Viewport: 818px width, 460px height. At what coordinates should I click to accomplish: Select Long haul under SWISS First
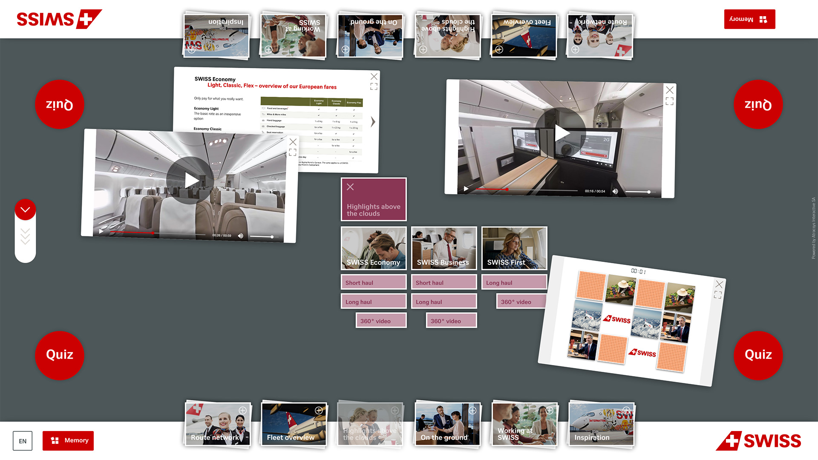514,282
